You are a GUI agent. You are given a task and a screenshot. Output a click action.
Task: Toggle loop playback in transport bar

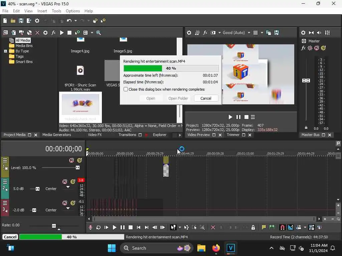coord(99,227)
